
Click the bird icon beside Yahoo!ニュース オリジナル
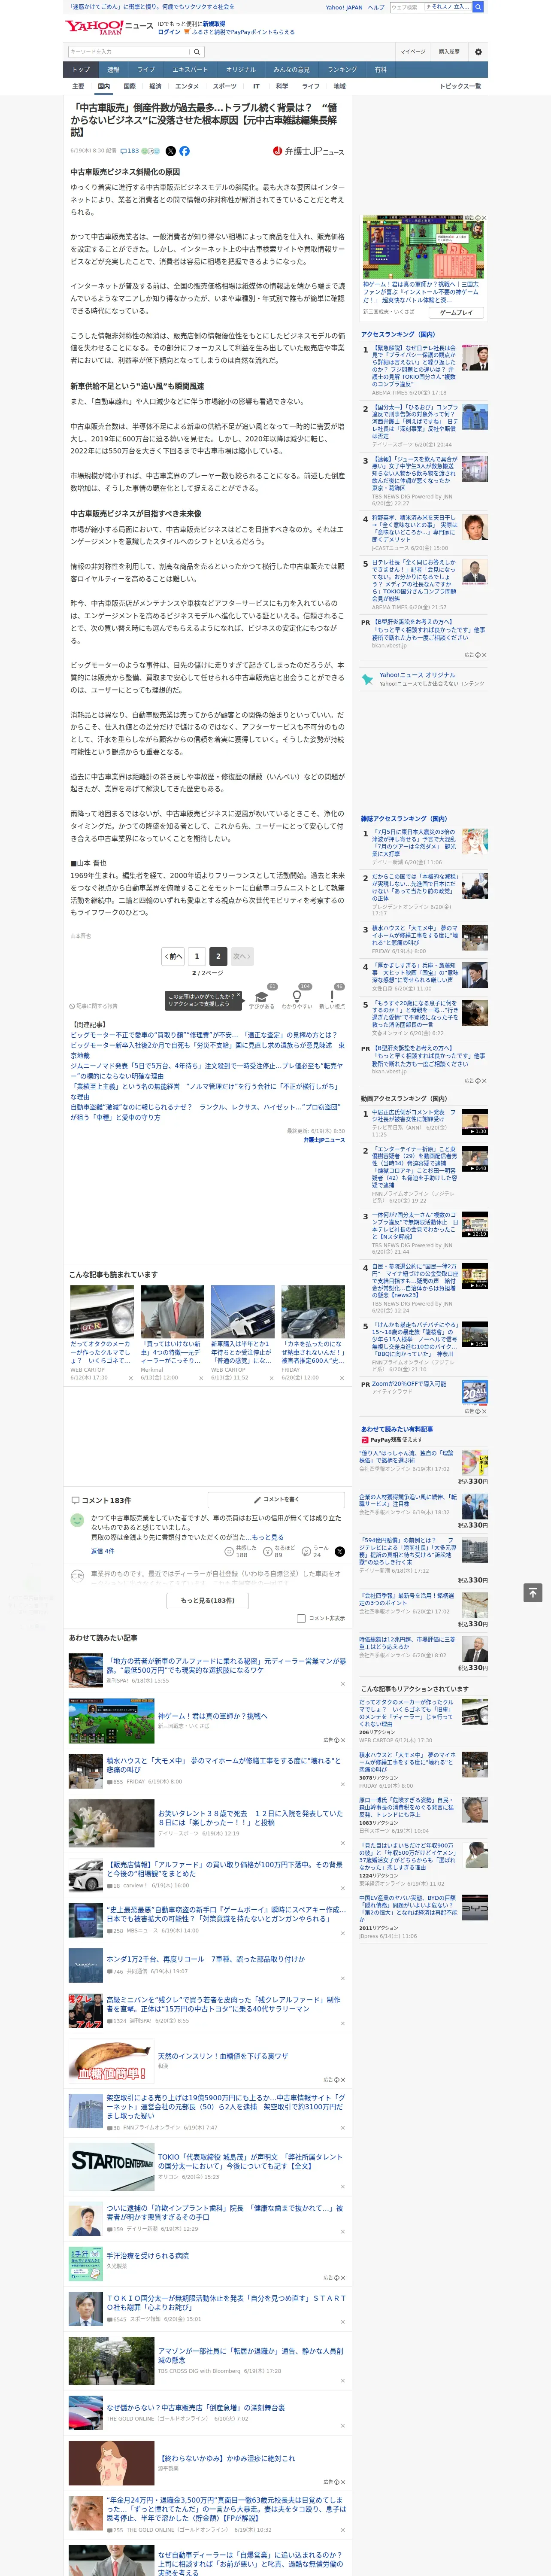(x=368, y=679)
